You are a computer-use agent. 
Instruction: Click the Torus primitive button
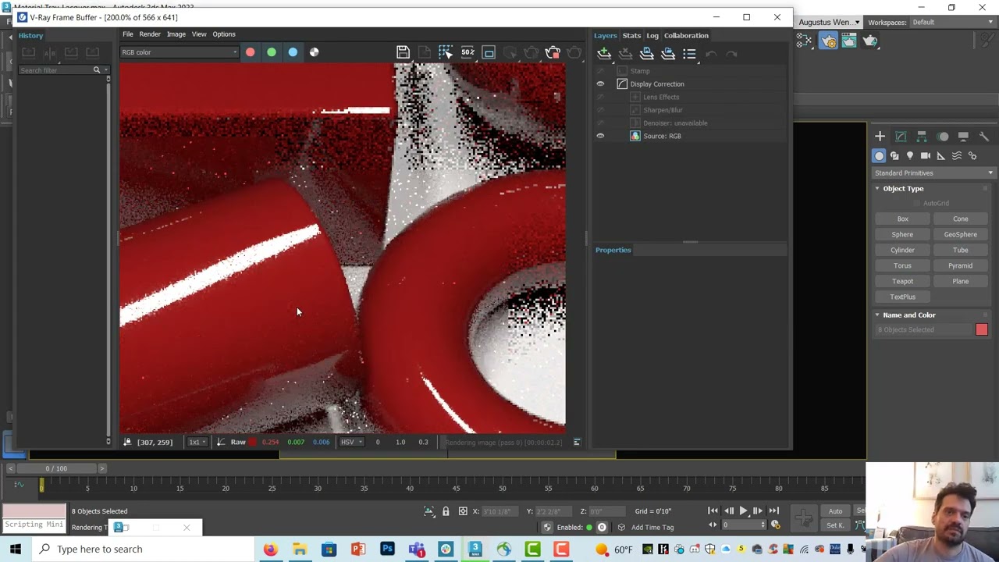902,265
